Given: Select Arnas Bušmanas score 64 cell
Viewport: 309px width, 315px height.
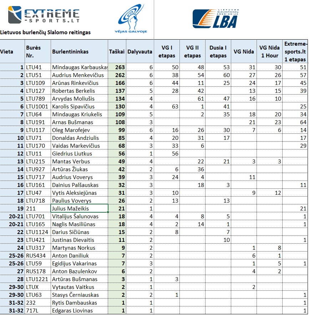Looking at the screenshot, I should click(x=295, y=122).
